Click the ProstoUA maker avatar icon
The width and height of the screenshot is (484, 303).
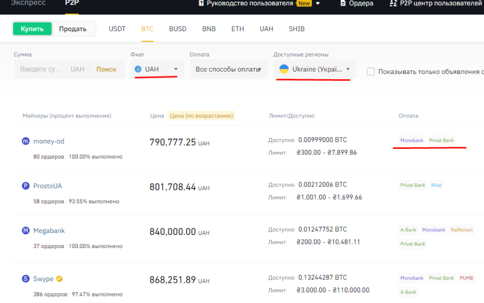[26, 186]
